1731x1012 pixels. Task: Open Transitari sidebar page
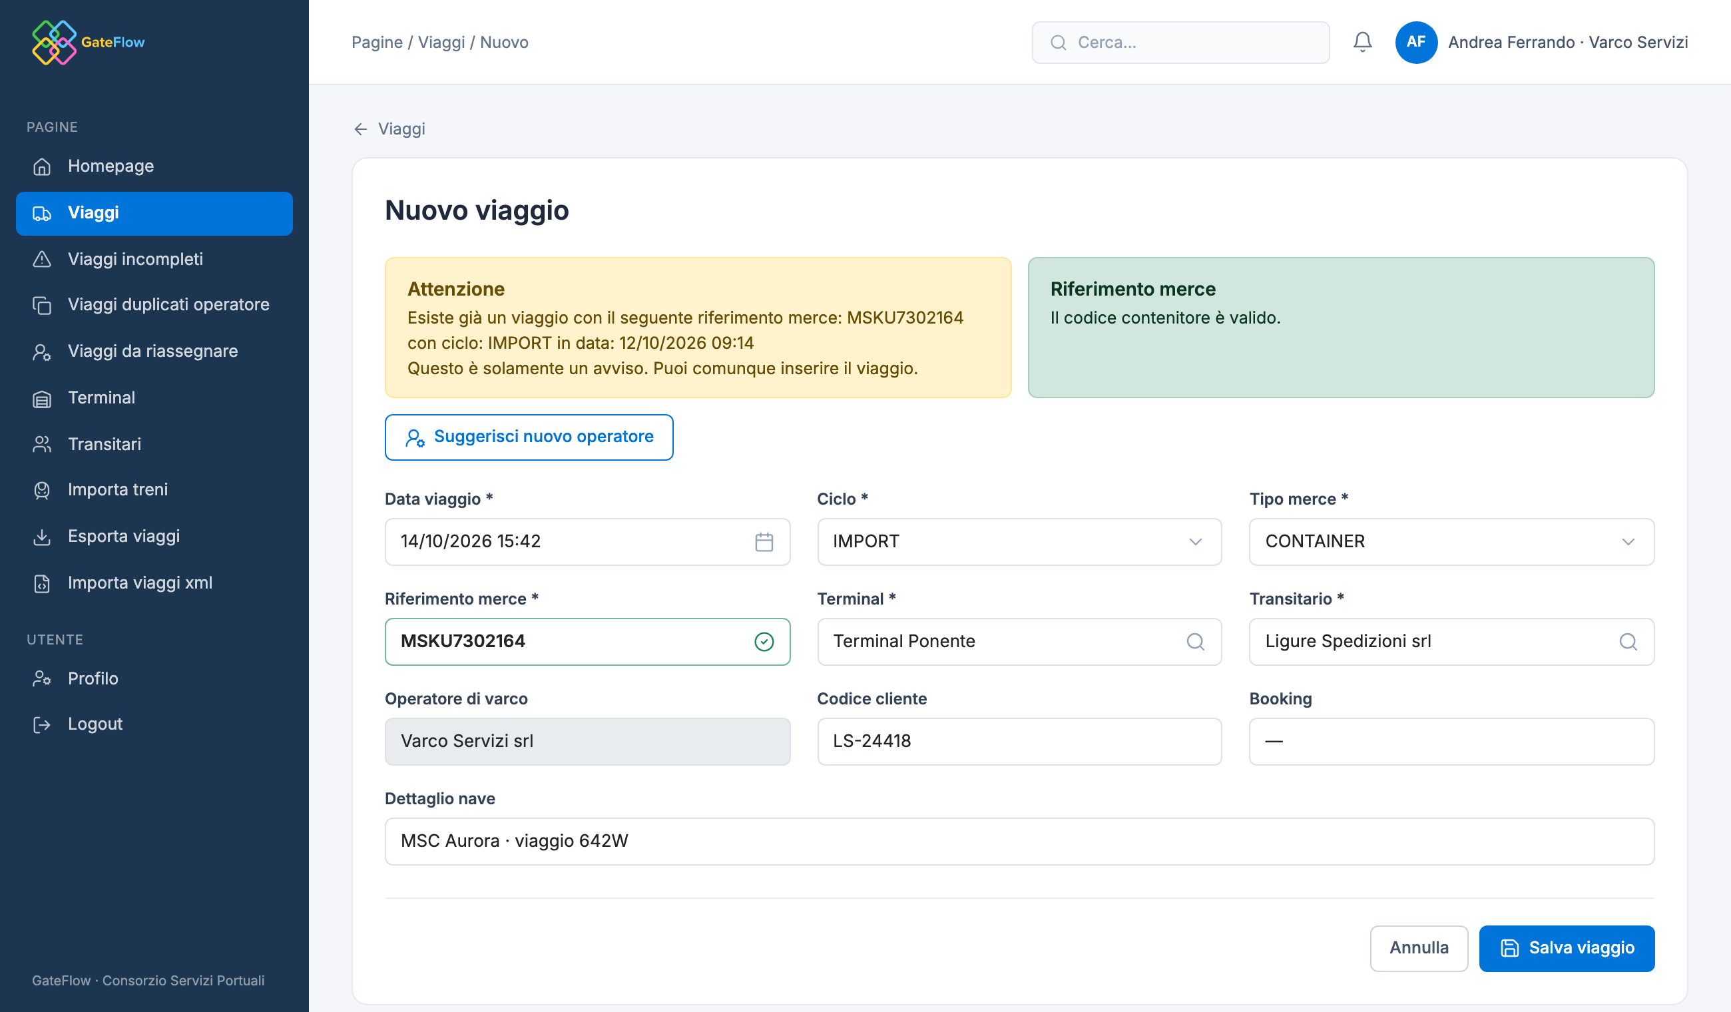[x=154, y=445]
